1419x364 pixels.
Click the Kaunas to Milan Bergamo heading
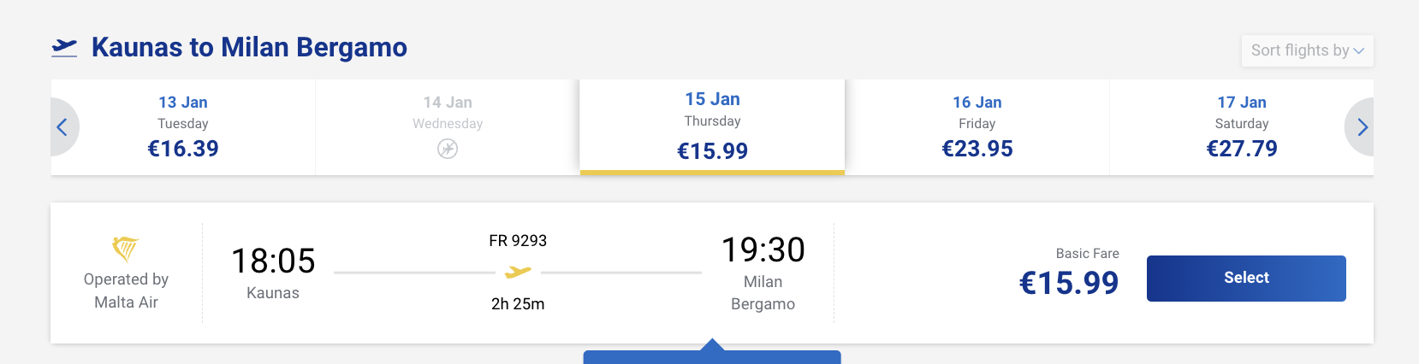[x=249, y=47]
